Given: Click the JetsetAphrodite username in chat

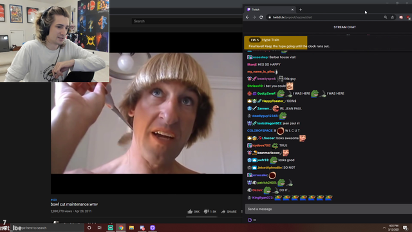Looking at the screenshot, I should click(x=270, y=168).
